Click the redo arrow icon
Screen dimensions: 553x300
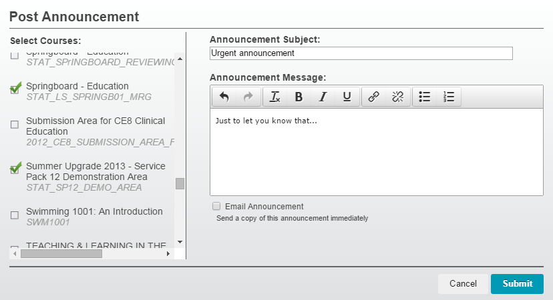(x=248, y=97)
